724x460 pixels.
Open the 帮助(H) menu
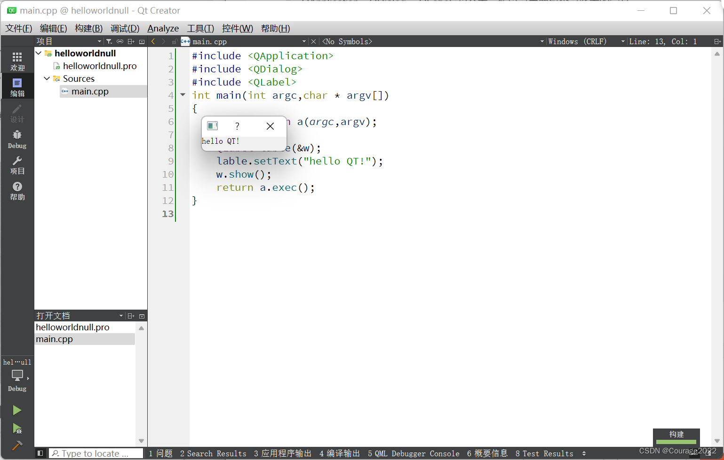coord(276,28)
